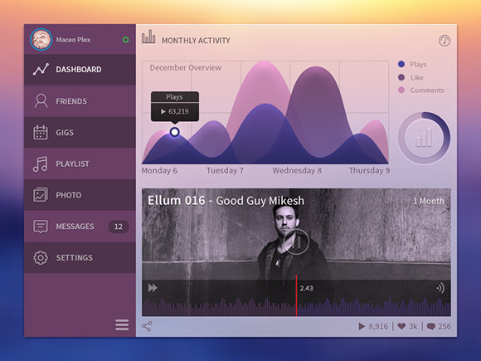Screen dimensions: 481x361
Task: Select Monday 6 on chart axis
Action: 159,170
